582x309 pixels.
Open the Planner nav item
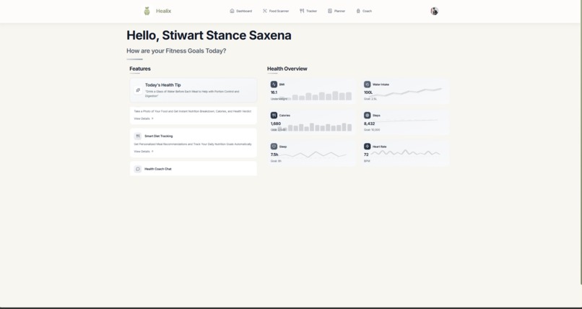tap(336, 11)
